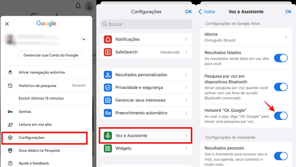Expand account list with the down chevron
Image resolution: width=296 pixels, height=167 pixels.
coord(84,39)
